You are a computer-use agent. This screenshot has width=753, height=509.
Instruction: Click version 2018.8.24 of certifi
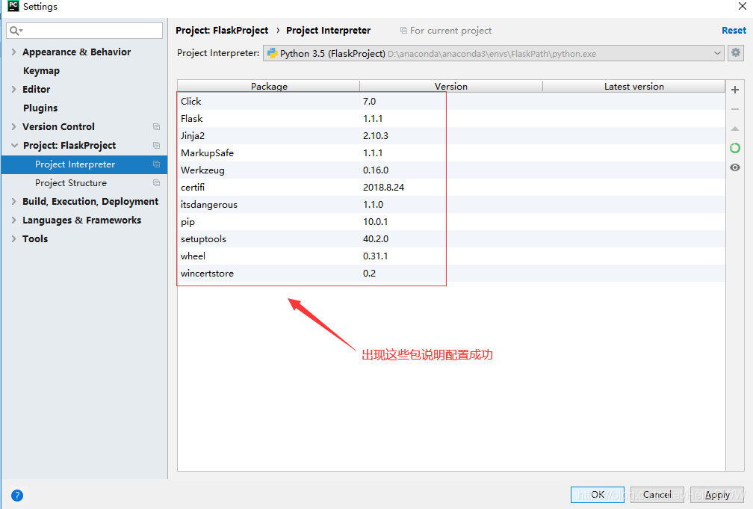383,188
